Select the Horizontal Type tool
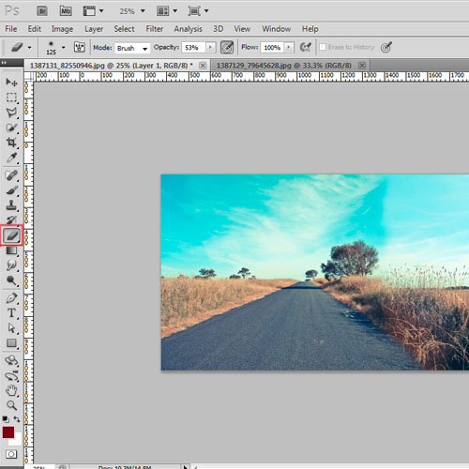The image size is (469, 469). 11,313
